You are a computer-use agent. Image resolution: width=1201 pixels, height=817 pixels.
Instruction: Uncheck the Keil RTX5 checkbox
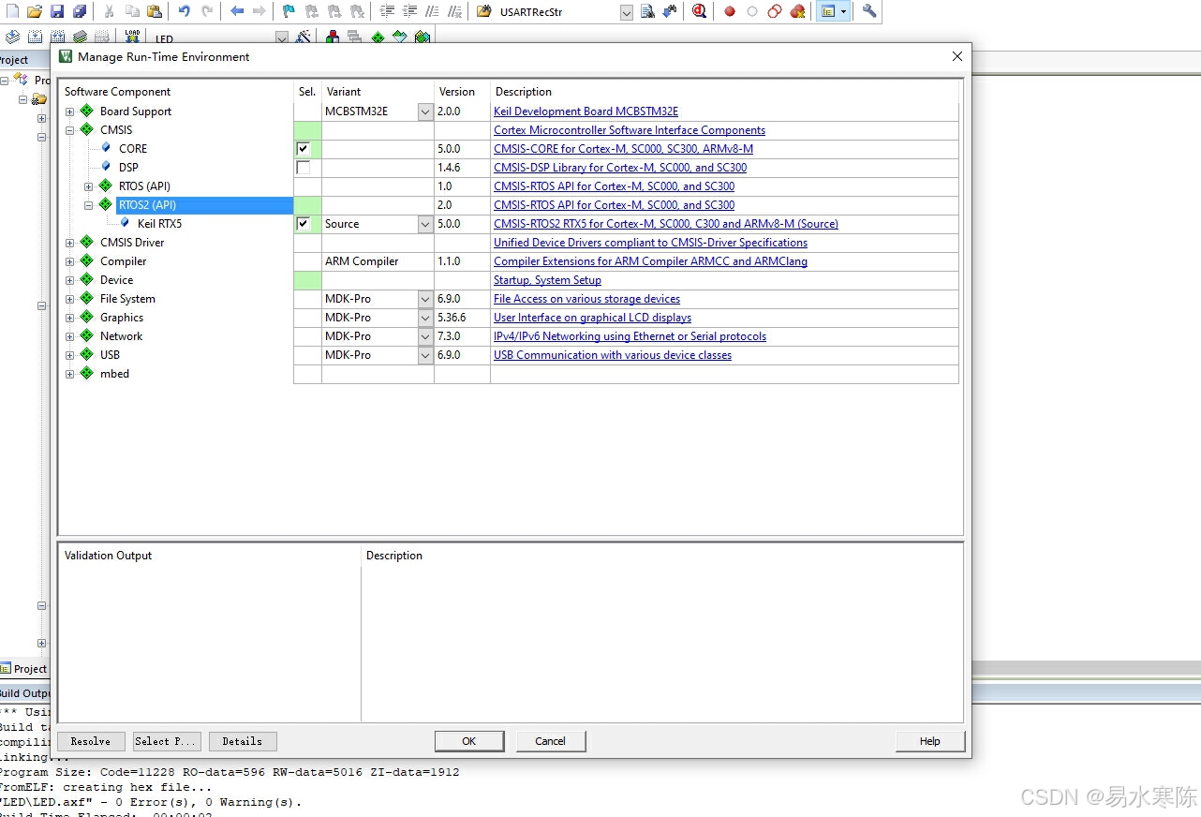[303, 224]
